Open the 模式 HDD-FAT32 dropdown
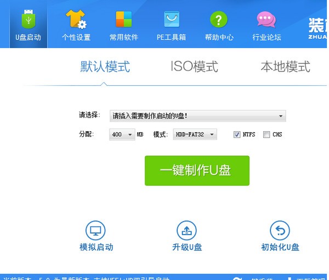The height and width of the screenshot is (280, 329). pyautogui.click(x=195, y=135)
